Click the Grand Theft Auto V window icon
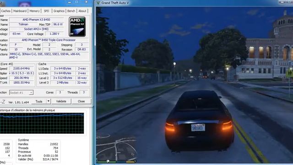This screenshot has width=293, height=165. click(98, 3)
